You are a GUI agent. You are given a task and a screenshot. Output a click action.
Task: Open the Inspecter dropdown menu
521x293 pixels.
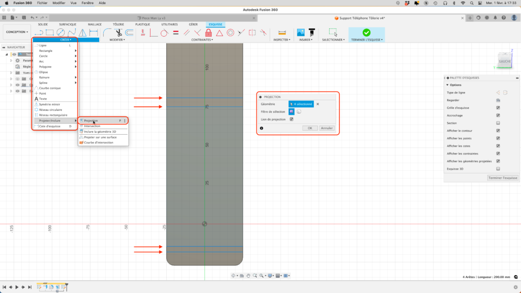(x=282, y=40)
